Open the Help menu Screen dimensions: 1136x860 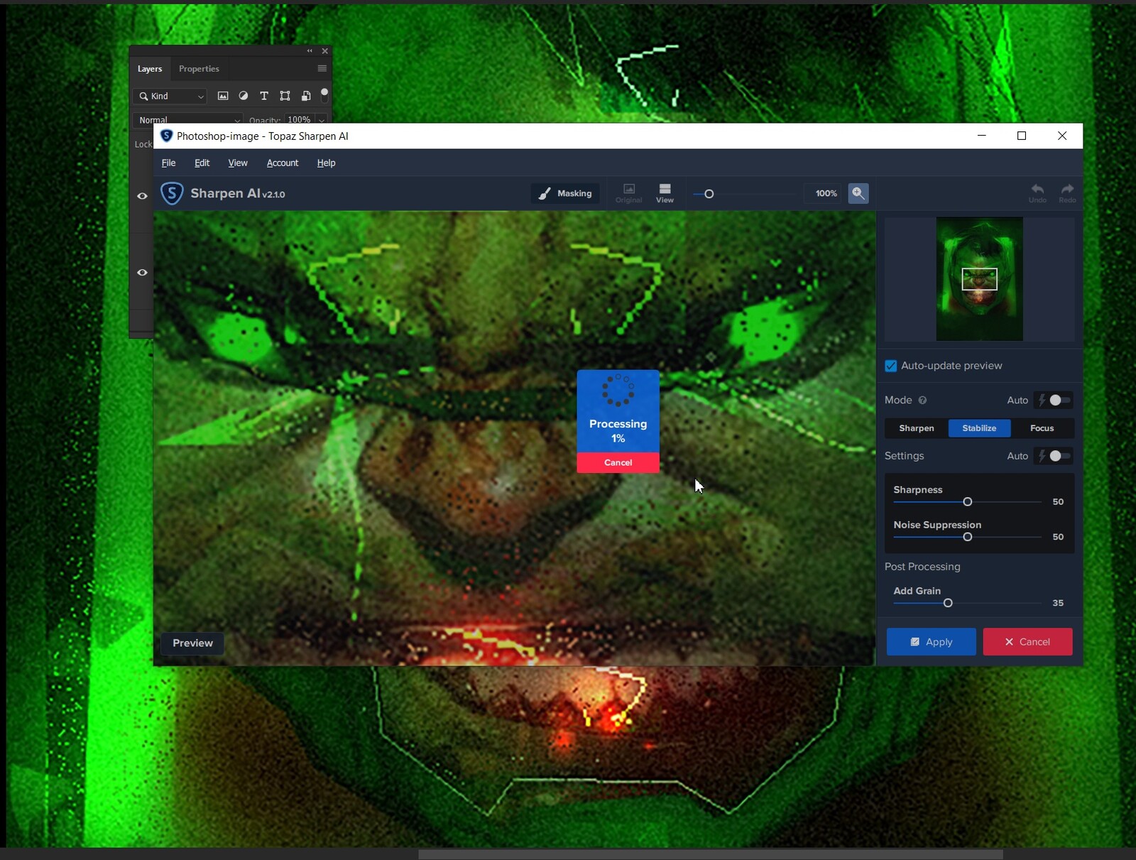click(x=326, y=163)
